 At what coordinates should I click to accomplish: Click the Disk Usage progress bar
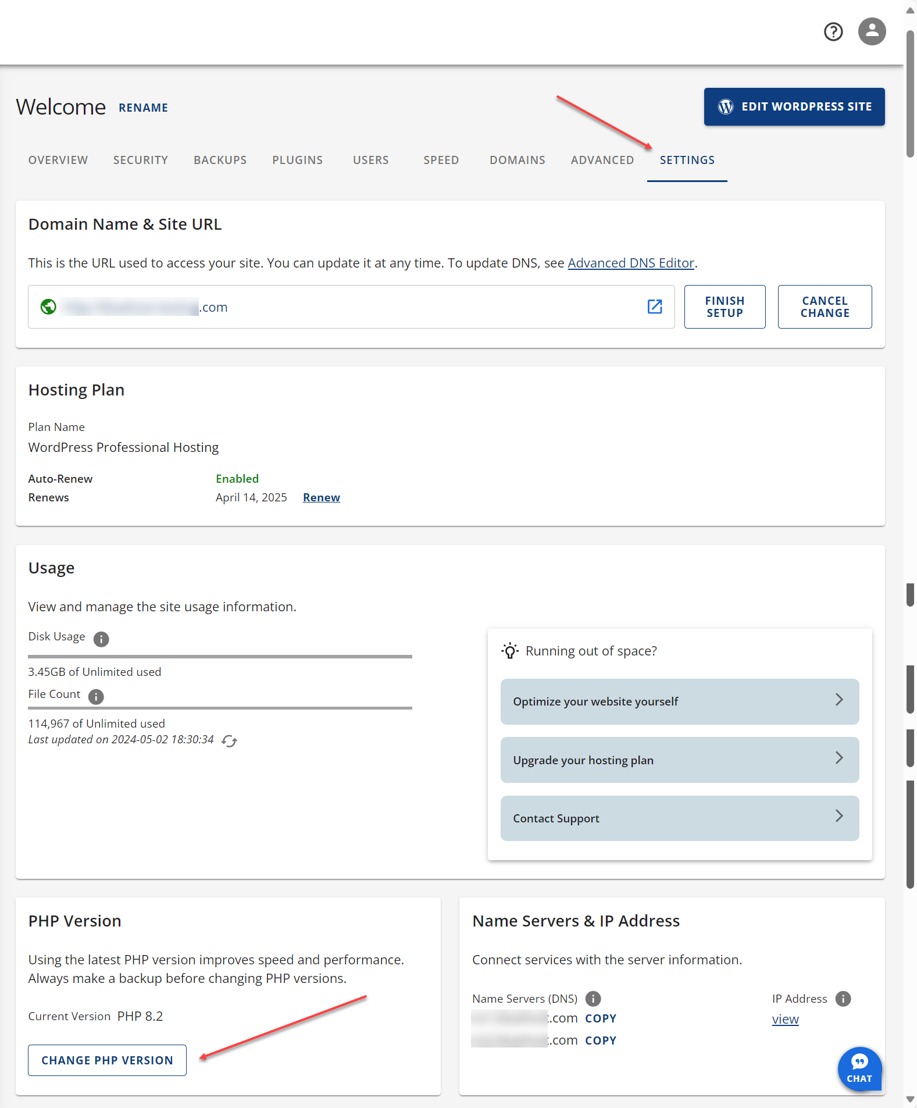point(220,657)
